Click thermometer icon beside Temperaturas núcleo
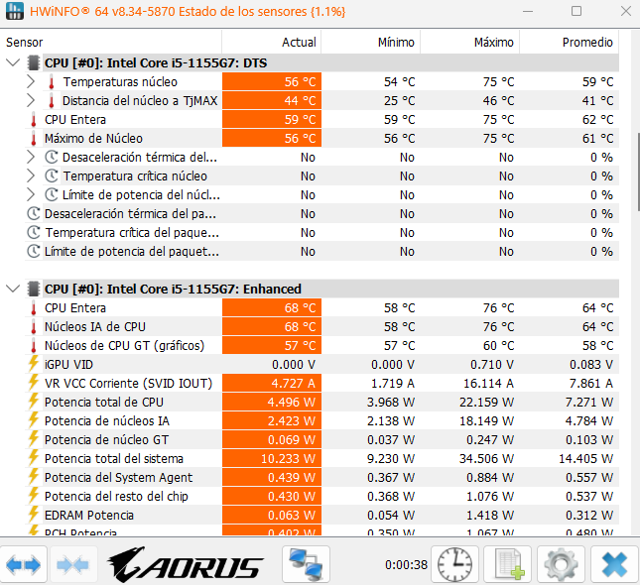Image resolution: width=640 pixels, height=585 pixels. coord(52,81)
